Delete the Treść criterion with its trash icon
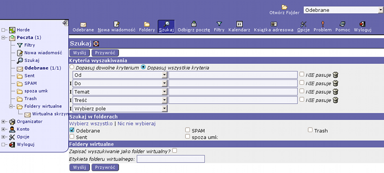Screen dimensions: 384x173 (x=336, y=100)
